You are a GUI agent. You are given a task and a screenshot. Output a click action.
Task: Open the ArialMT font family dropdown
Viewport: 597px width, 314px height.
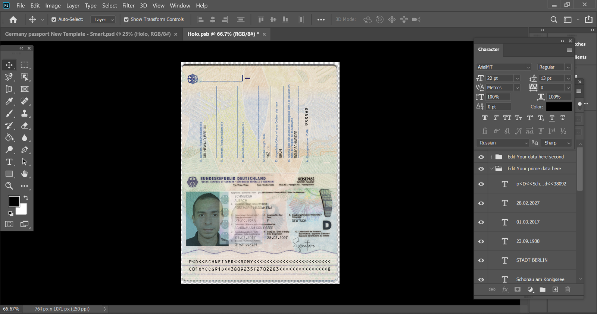[528, 67]
